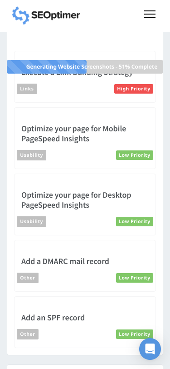Click the SEOptimer gear logo icon

click(21, 15)
